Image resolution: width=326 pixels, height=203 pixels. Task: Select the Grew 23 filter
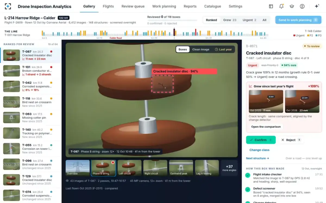click(230, 20)
